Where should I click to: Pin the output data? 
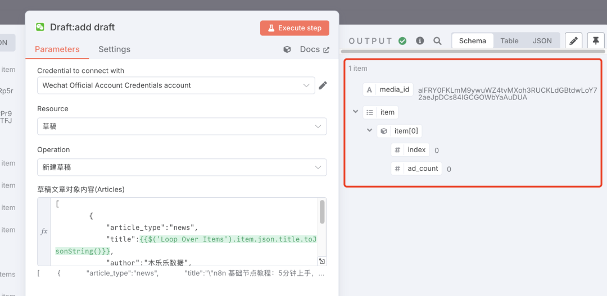(596, 40)
